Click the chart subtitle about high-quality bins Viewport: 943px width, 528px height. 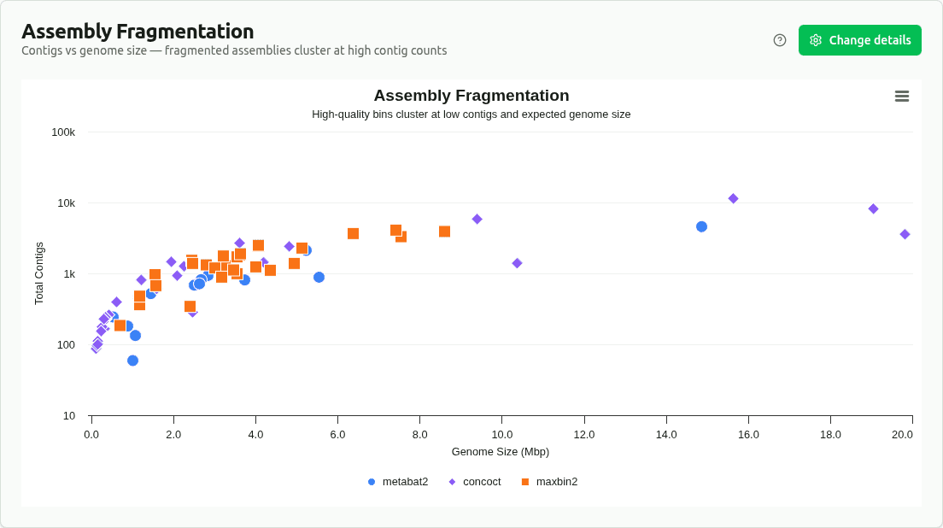pyautogui.click(x=471, y=114)
